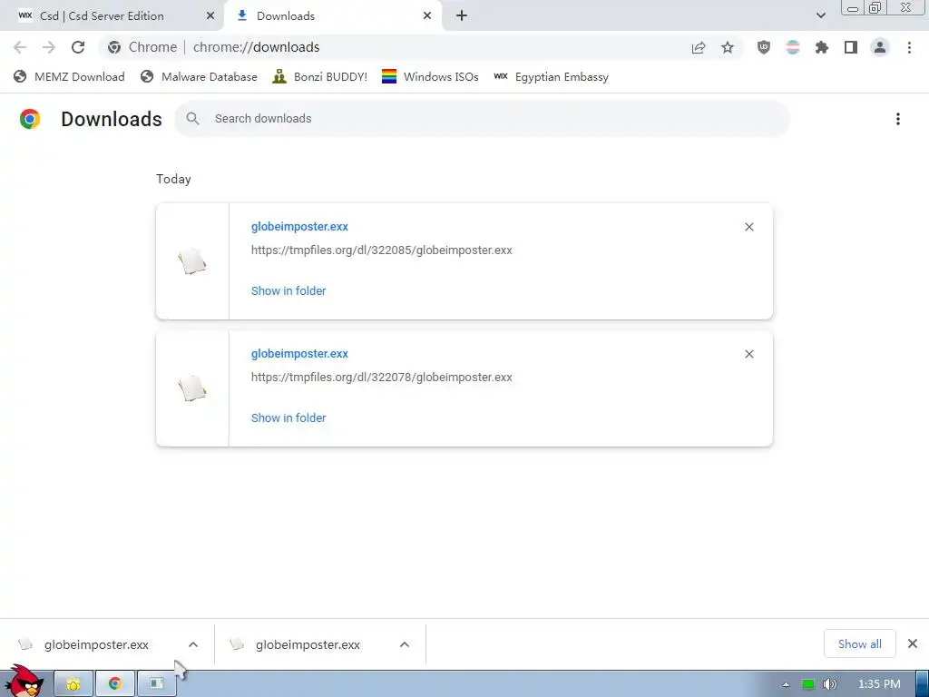The height and width of the screenshot is (697, 929).
Task: Click the file icon of the 322078 download
Action: [192, 388]
